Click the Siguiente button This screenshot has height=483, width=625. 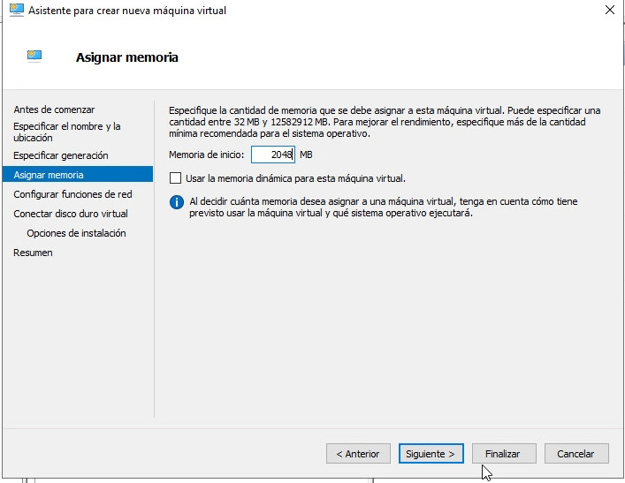click(431, 454)
